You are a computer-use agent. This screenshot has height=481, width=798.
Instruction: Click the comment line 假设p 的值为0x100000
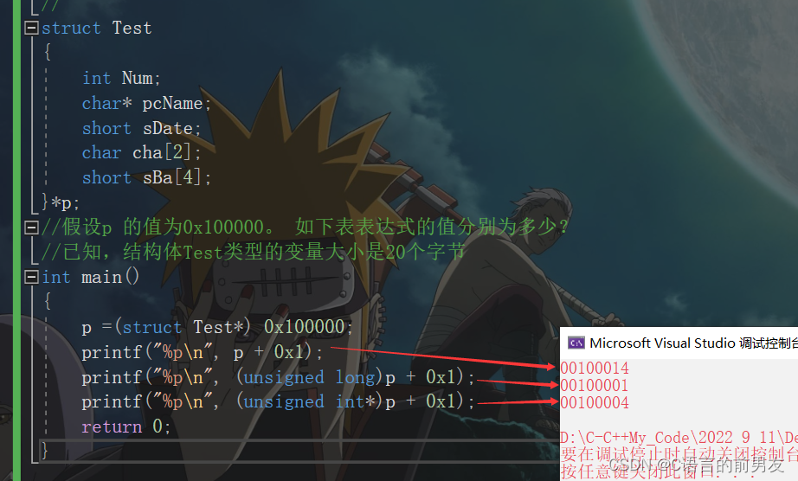(304, 227)
